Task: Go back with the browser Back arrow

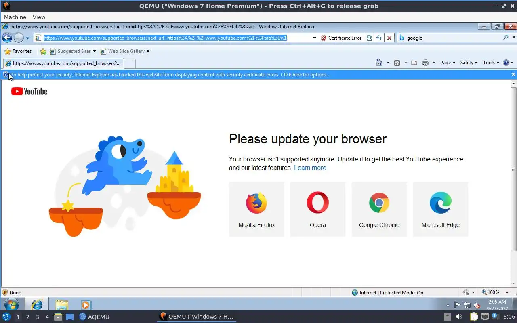Action: coord(7,38)
